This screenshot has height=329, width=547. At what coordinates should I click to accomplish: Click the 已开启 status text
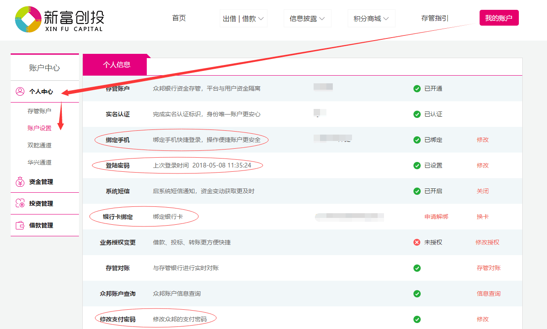(433, 191)
